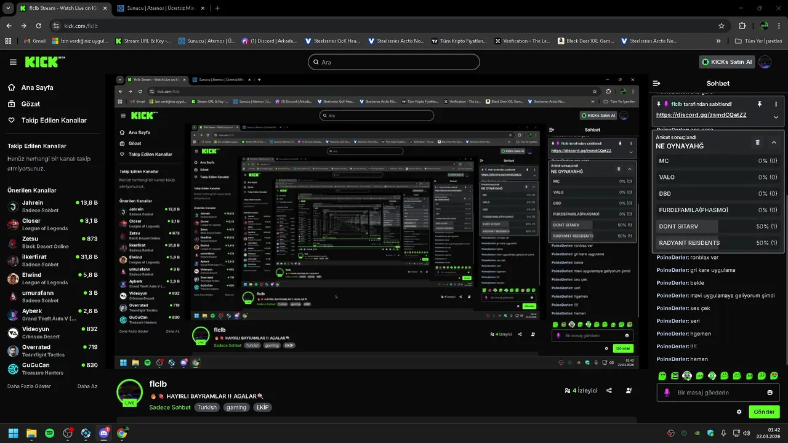Click Daha Fazla Göster to show more
The width and height of the screenshot is (788, 443).
click(29, 386)
